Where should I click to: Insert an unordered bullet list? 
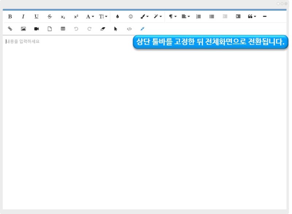[212, 16]
